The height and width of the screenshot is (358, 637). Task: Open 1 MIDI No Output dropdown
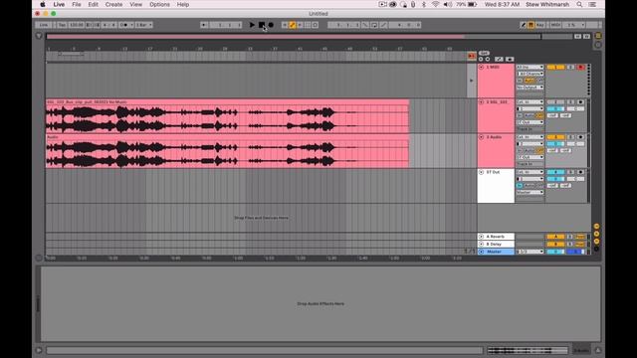(530, 88)
